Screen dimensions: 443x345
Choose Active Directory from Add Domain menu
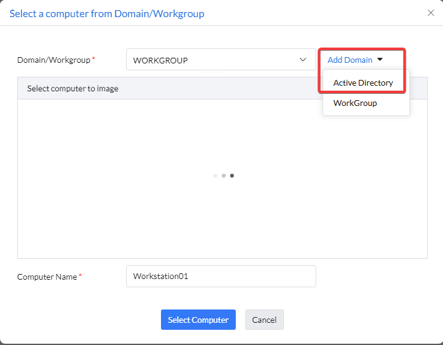click(363, 82)
